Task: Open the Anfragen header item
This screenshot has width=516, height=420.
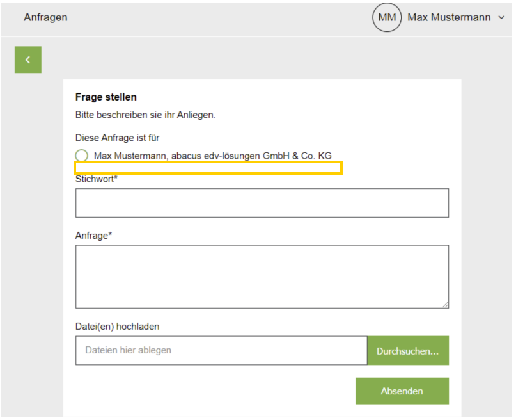Action: click(x=45, y=17)
